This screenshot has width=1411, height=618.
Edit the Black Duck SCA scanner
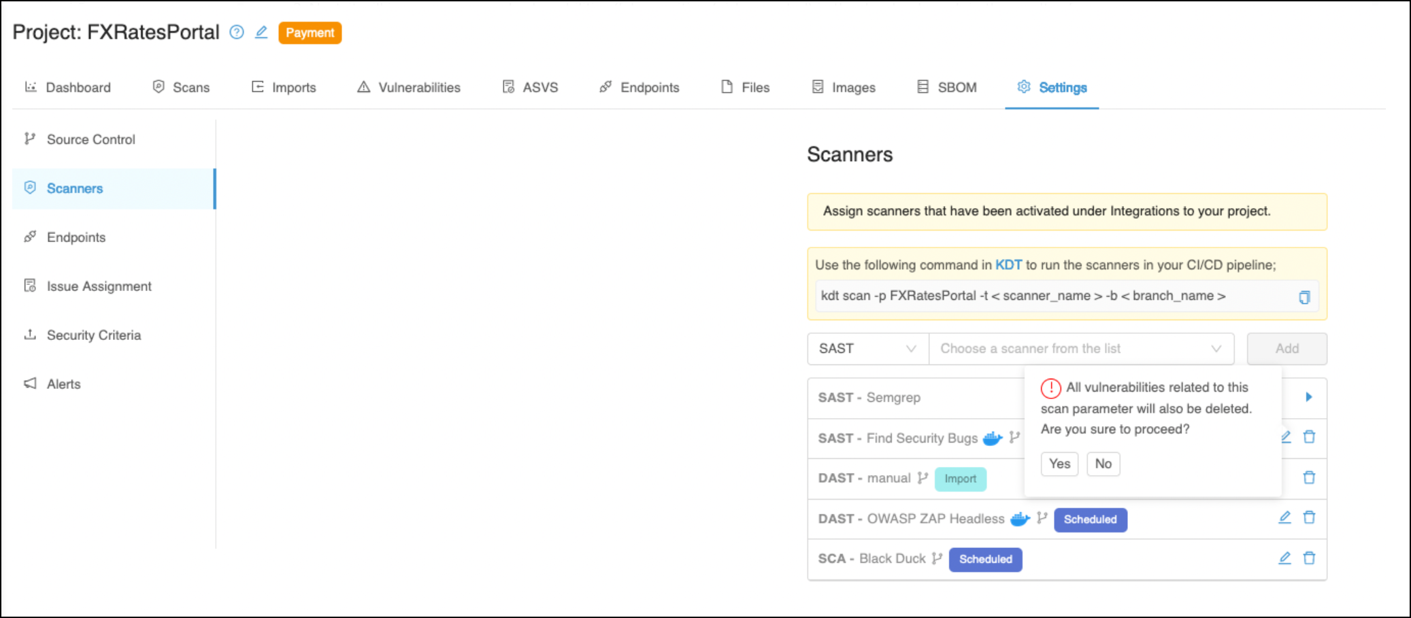(1284, 559)
